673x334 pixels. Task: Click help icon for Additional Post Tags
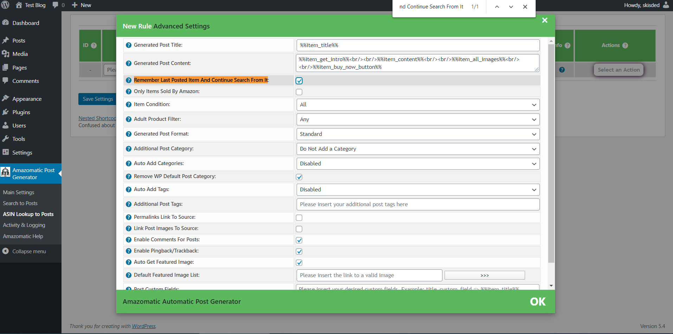129,204
